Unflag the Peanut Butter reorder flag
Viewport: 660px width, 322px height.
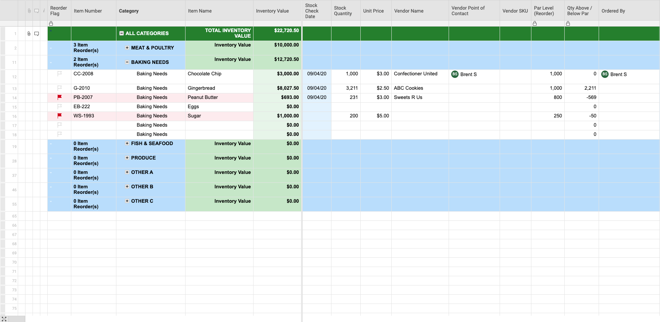point(59,97)
